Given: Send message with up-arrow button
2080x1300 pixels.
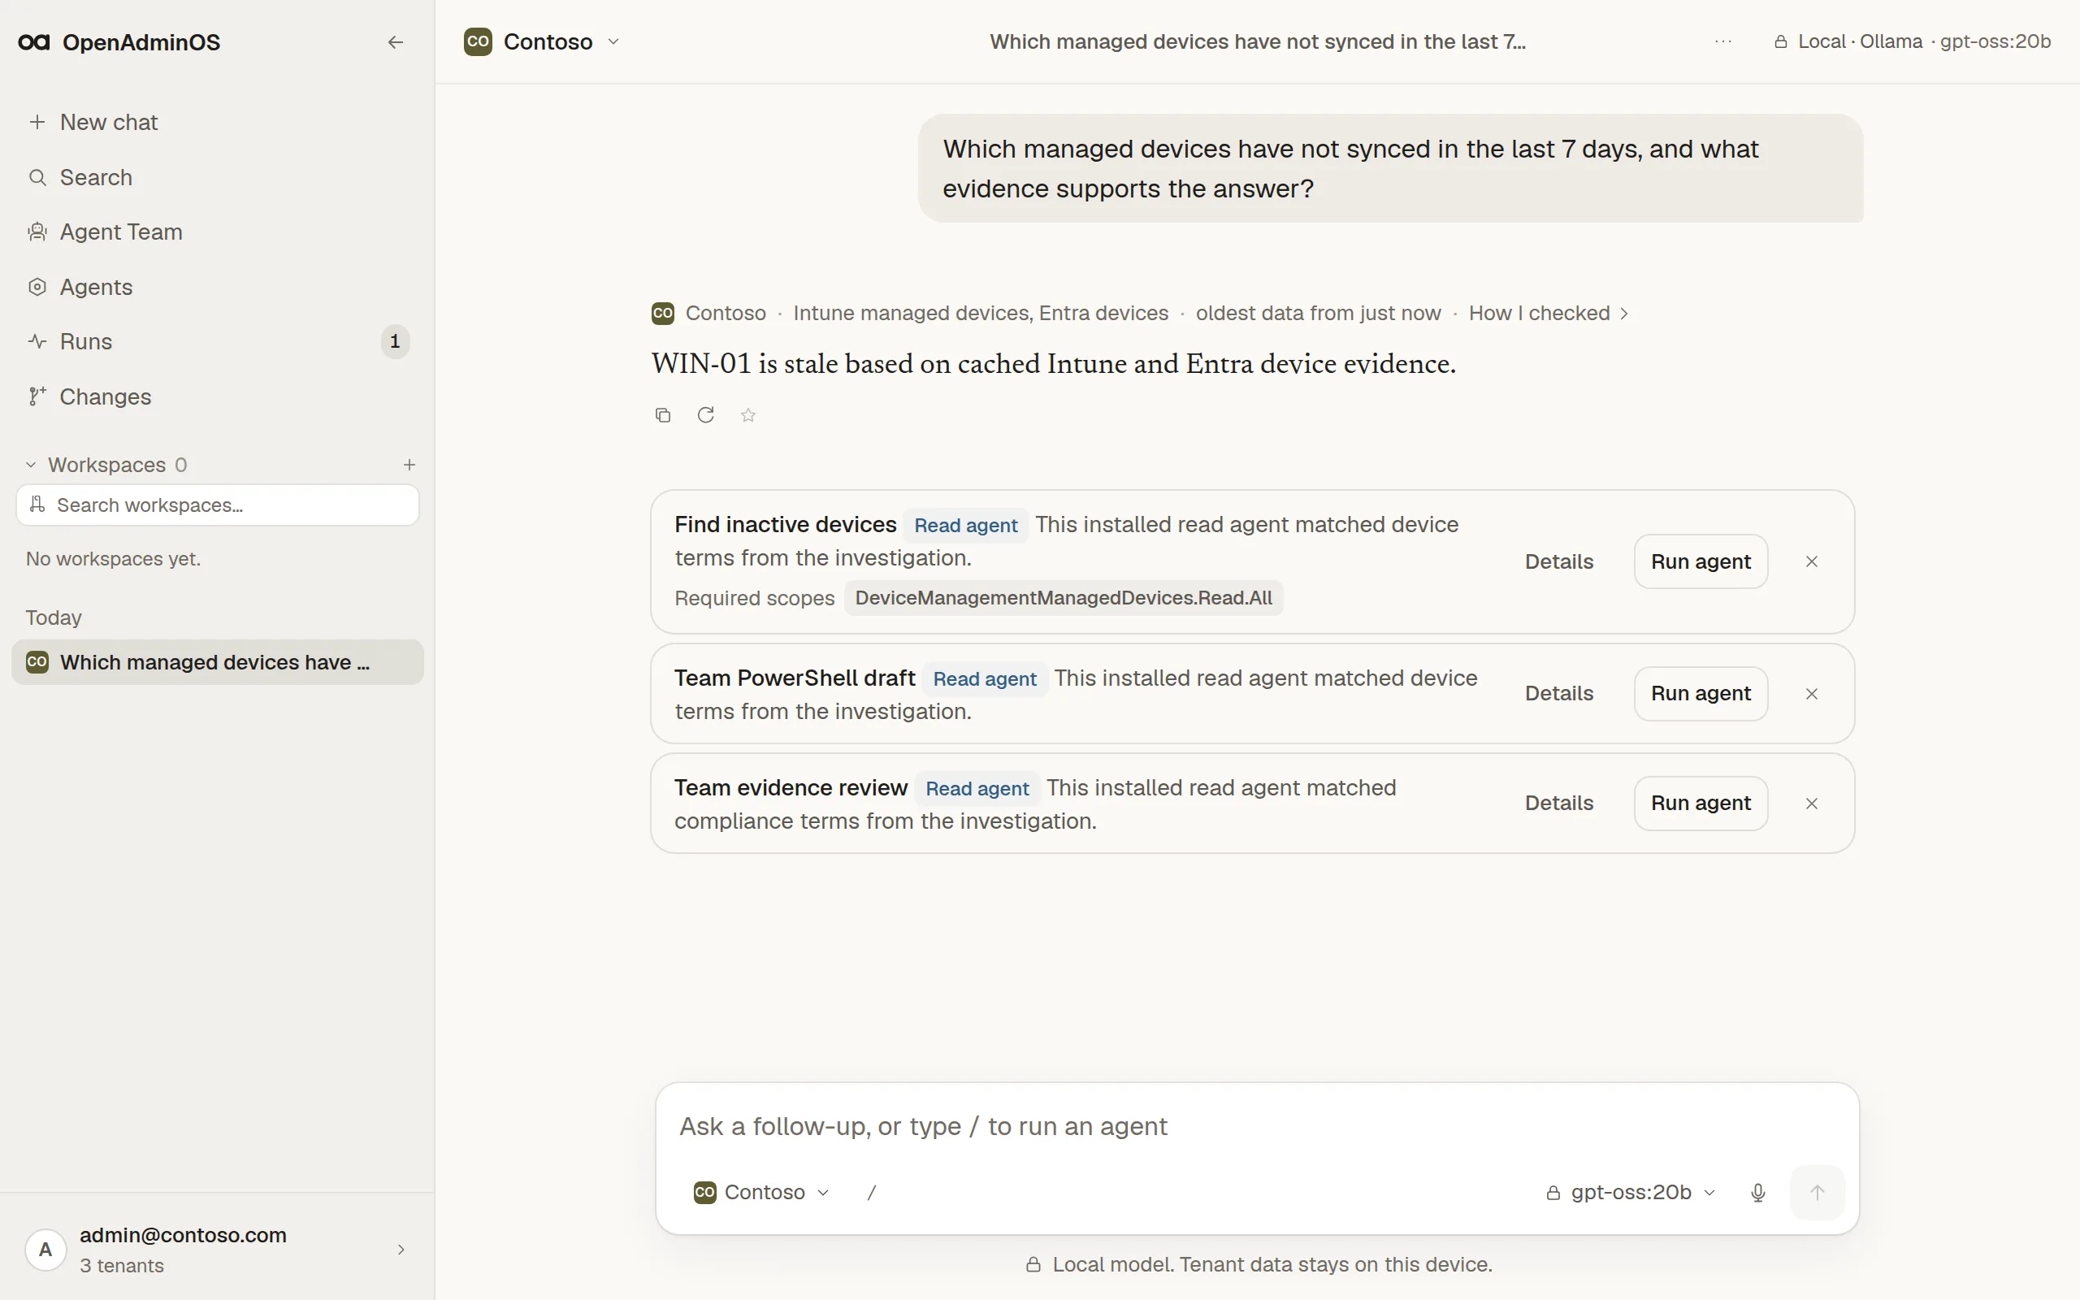Looking at the screenshot, I should tap(1817, 1193).
